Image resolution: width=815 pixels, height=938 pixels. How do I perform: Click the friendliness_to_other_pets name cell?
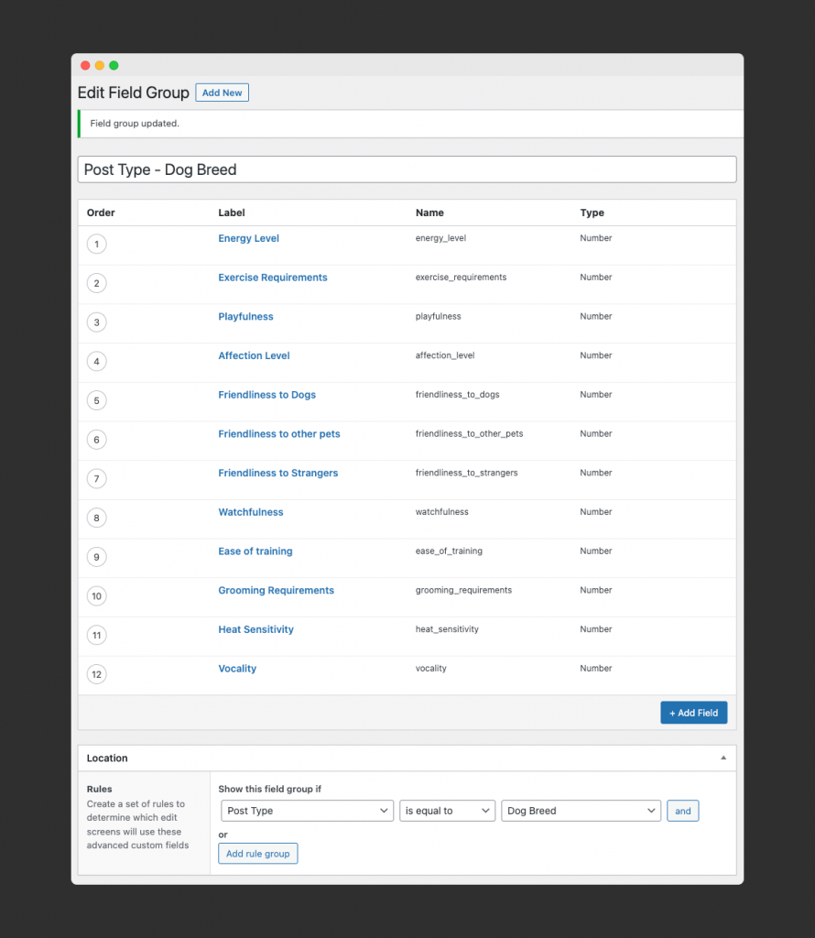[470, 433]
